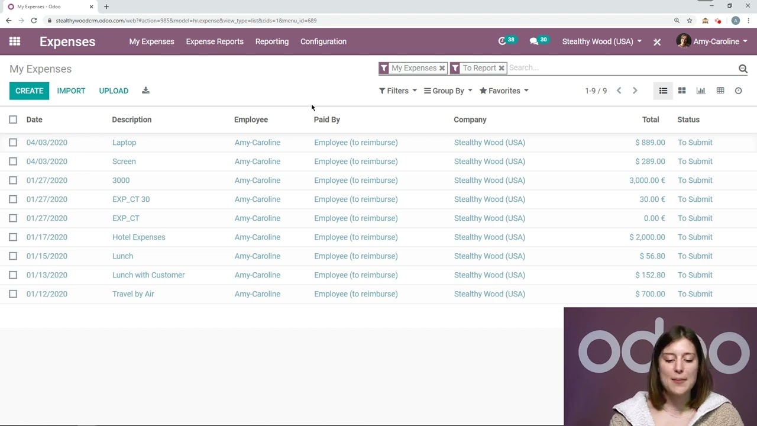This screenshot has height=426, width=757.
Task: Click the IMPORT button
Action: pos(71,91)
